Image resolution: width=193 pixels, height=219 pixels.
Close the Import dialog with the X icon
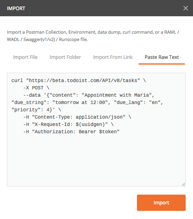coord(185,8)
